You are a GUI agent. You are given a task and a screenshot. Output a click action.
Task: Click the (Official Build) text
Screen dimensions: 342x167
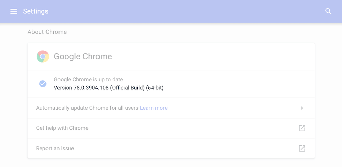pyautogui.click(x=127, y=88)
